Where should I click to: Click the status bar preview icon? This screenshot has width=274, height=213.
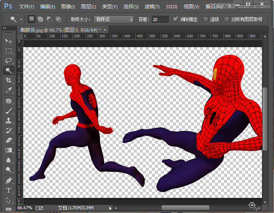(39, 208)
